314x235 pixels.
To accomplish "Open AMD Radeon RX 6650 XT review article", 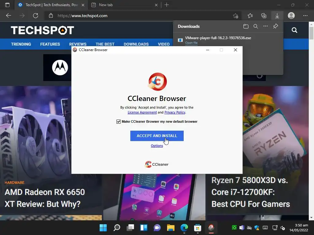I will [x=45, y=198].
